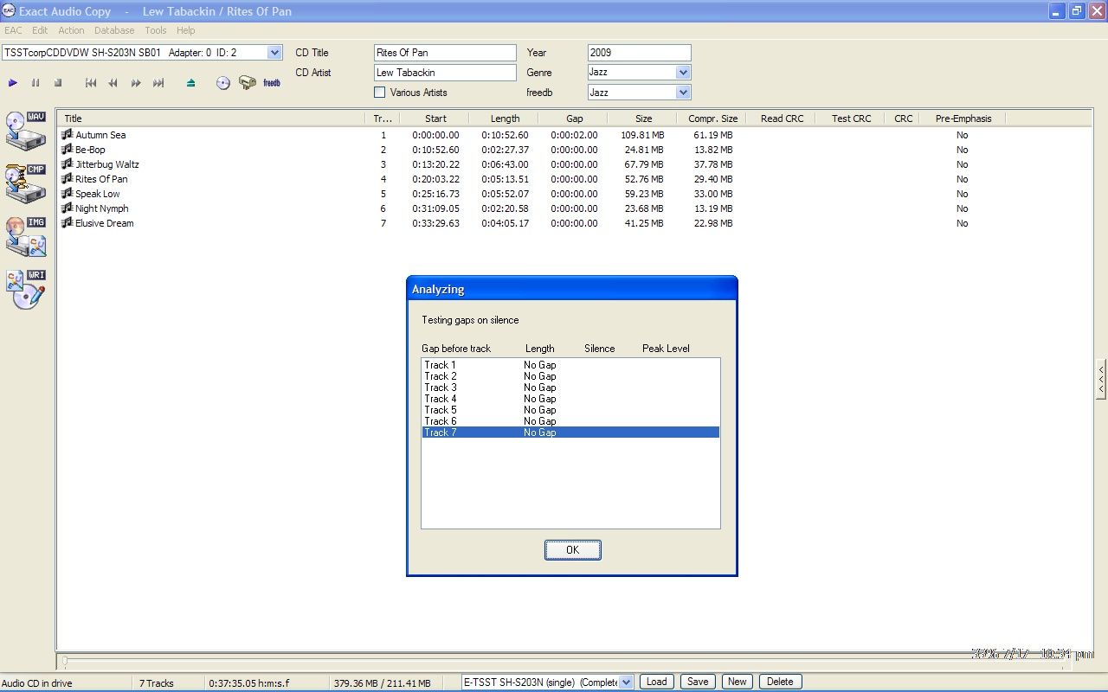Select Track 4 in the Analyzing dialog
Screen dimensions: 1108x692
point(570,399)
